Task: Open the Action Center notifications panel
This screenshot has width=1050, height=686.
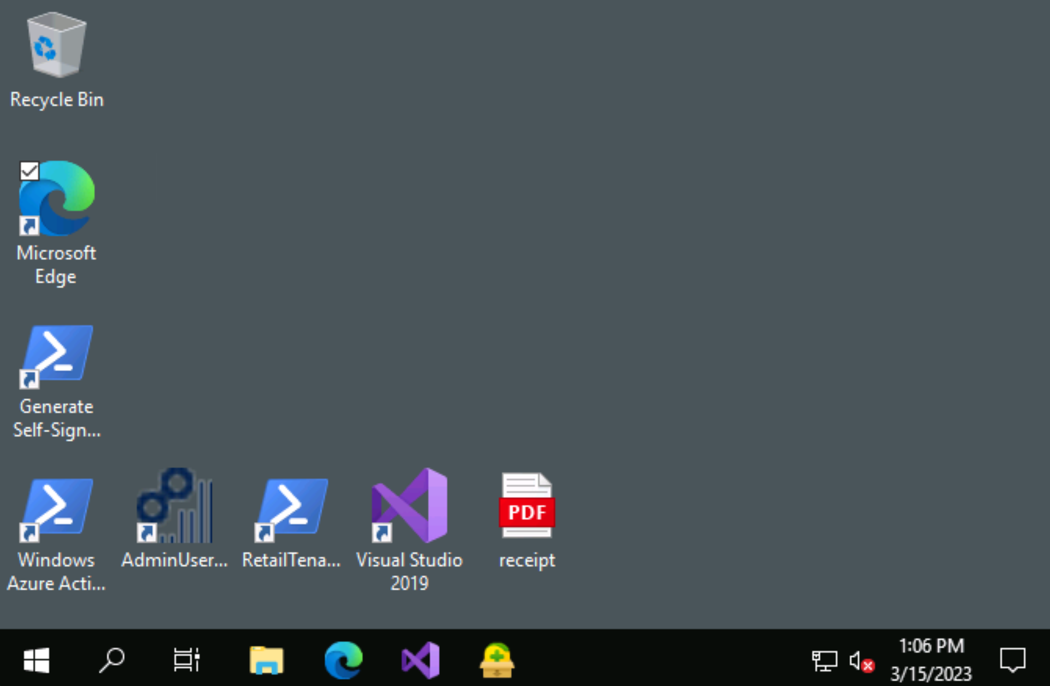Action: coord(1012,660)
